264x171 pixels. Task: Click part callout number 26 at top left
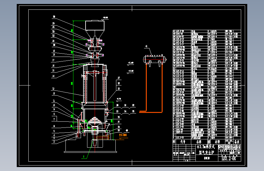tap(54, 17)
